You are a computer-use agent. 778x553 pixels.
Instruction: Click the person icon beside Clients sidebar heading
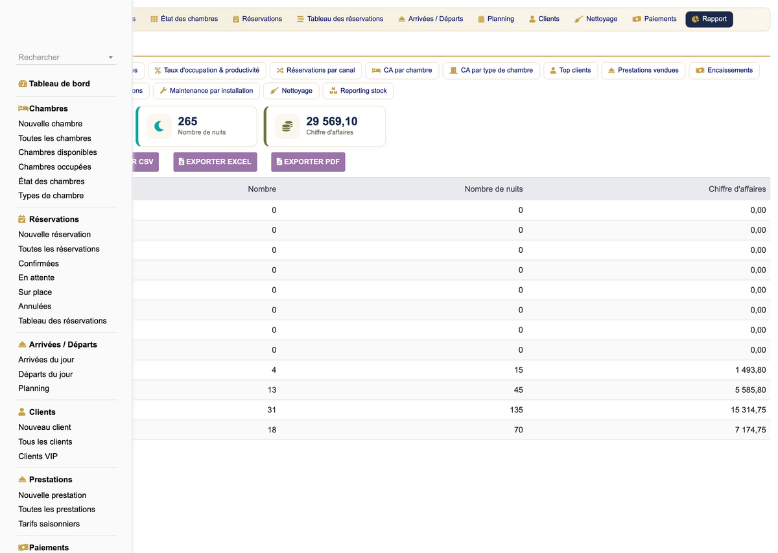click(x=22, y=412)
